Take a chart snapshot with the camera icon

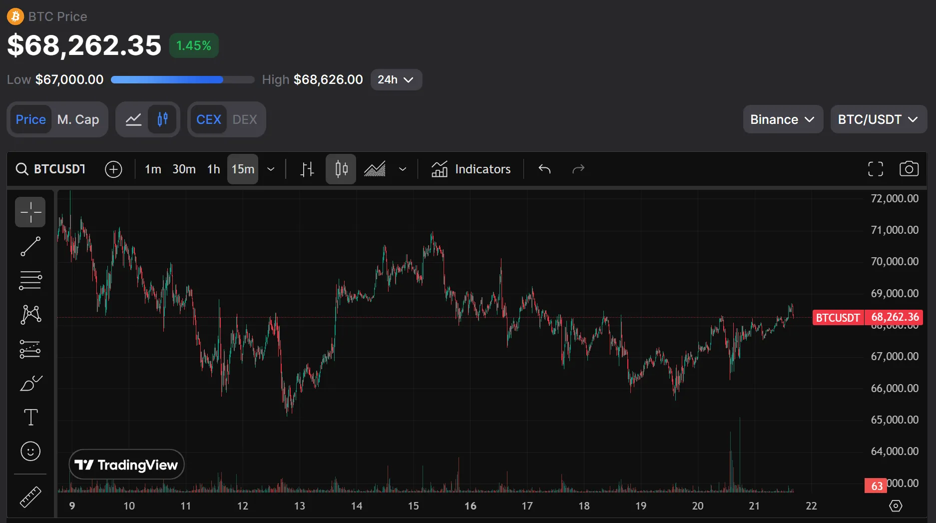pyautogui.click(x=909, y=169)
